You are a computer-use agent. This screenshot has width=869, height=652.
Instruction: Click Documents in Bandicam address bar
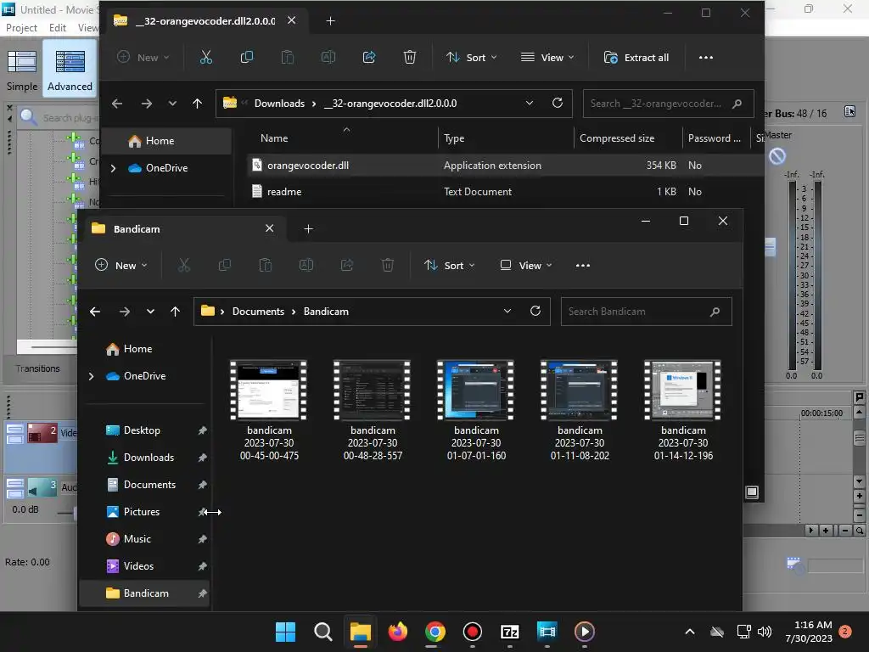258,312
